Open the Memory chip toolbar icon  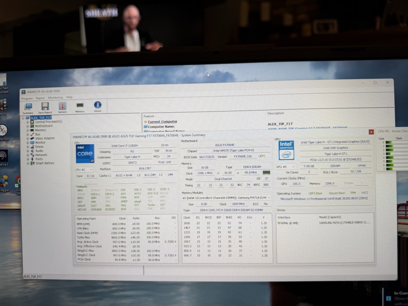coord(80,107)
